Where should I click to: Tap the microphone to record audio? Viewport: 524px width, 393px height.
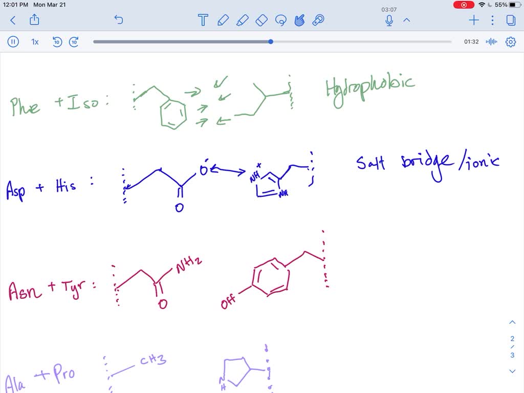[388, 20]
